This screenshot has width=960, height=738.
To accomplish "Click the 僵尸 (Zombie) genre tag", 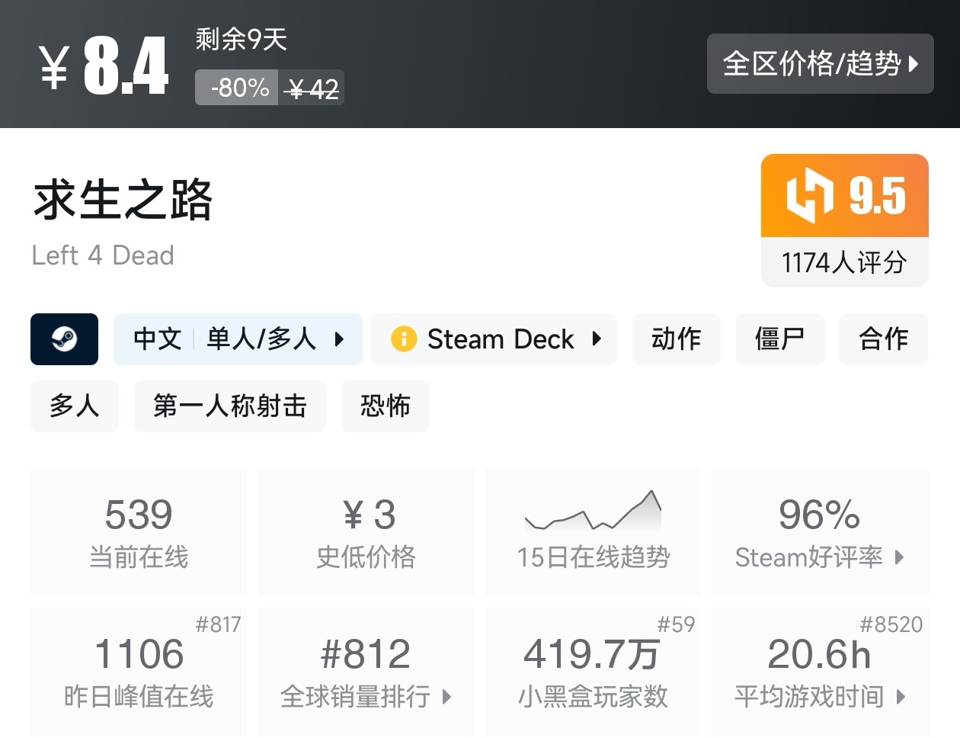I will (x=779, y=339).
